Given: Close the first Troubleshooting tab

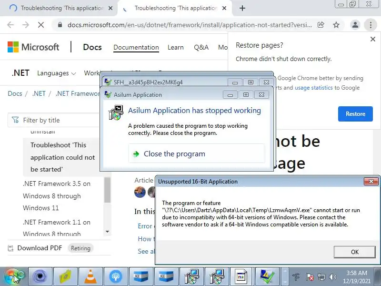Looking at the screenshot, I should click(110, 8).
